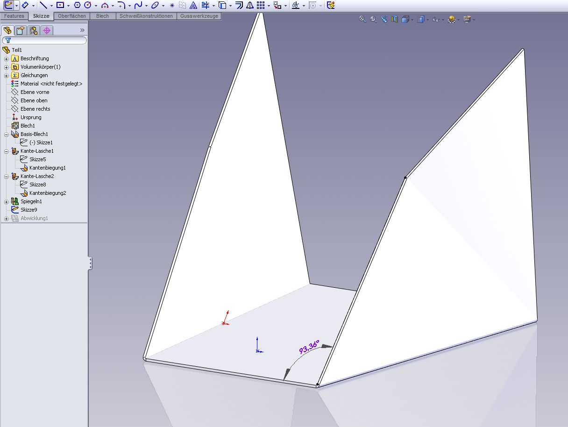Select the Ellipse sketch tool

click(155, 5)
